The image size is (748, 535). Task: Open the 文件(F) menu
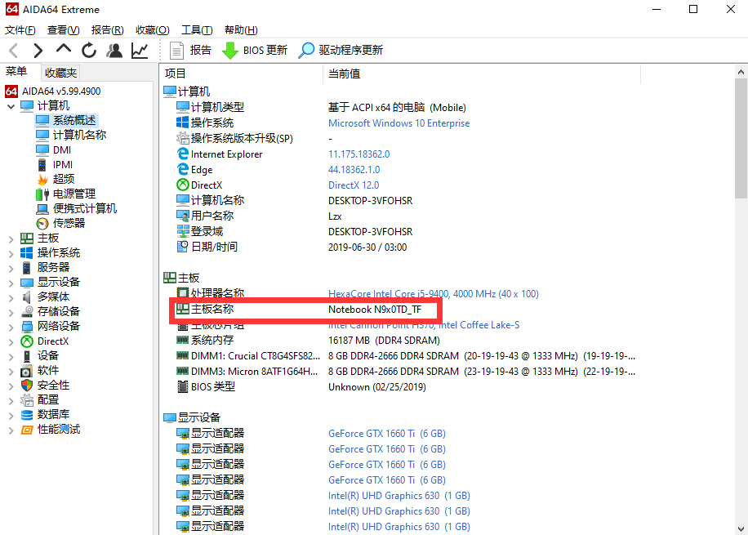point(20,30)
